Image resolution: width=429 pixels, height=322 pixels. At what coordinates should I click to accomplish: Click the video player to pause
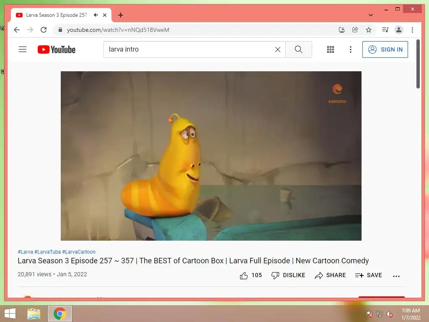coord(211,156)
